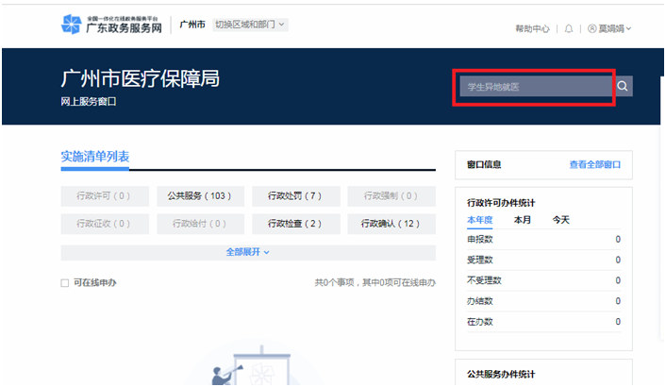Select the 本年度 statistics tab

pos(480,220)
